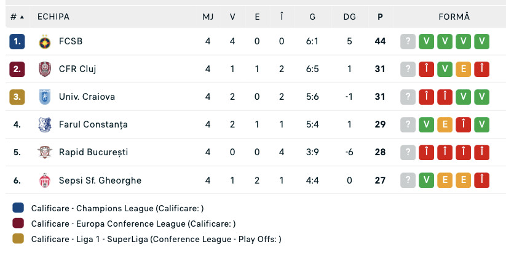Viewport: 506px width, 263px height.
Task: Click Sepsi's red Î last form badge
Action: pos(483,180)
